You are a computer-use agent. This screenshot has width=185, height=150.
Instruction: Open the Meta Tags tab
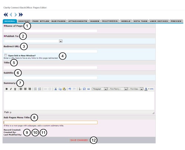click(140, 21)
